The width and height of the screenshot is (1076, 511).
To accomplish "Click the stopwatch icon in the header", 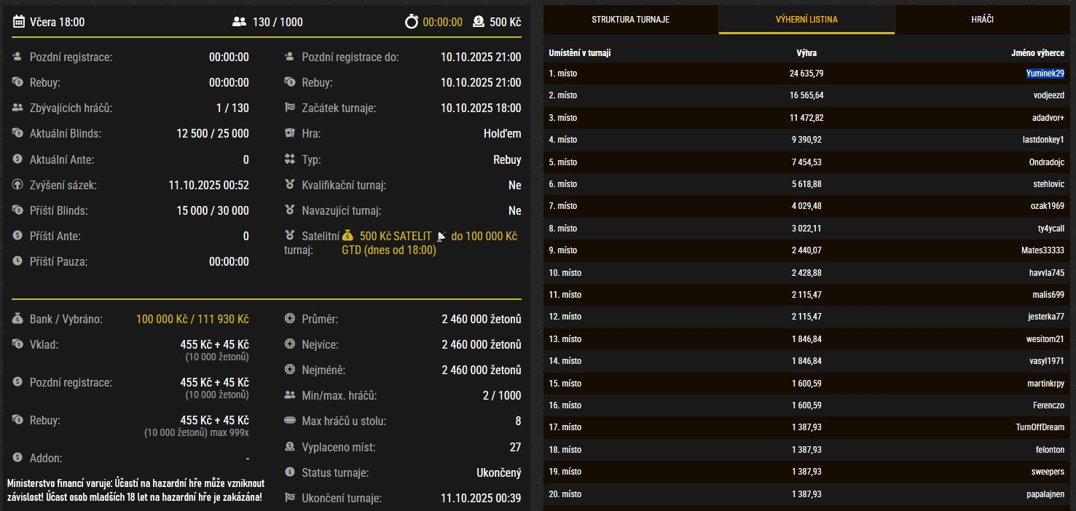I will tap(412, 22).
